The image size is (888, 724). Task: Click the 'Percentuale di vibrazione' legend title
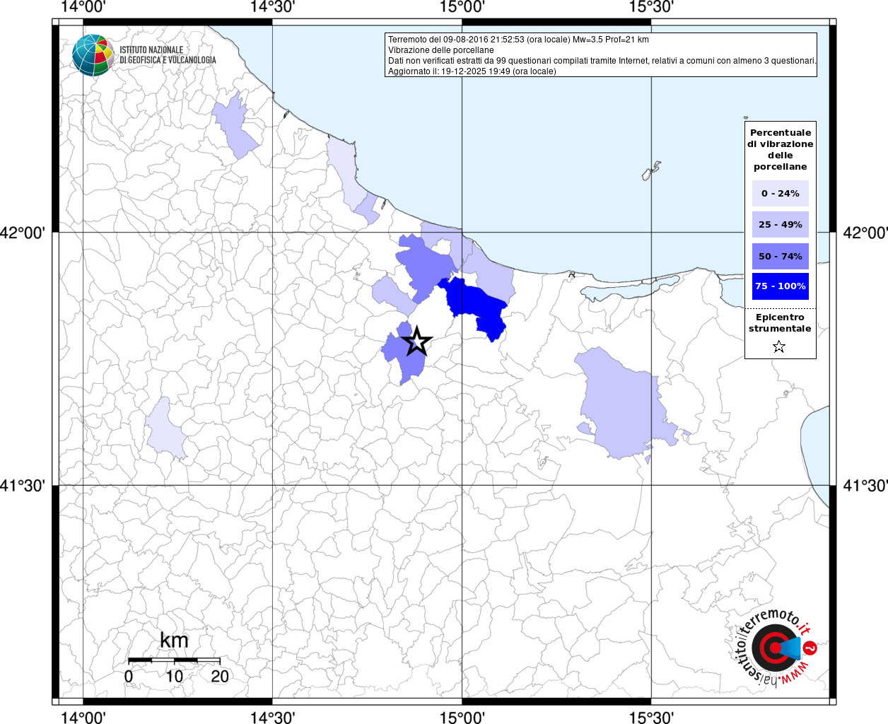pos(780,149)
